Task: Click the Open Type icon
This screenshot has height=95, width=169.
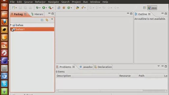Action: (x=77, y=8)
